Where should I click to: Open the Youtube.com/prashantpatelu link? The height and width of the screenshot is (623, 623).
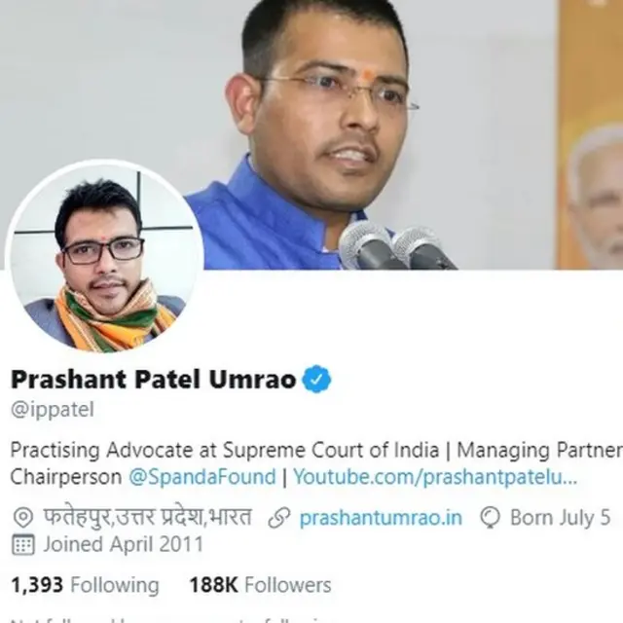[x=435, y=477]
